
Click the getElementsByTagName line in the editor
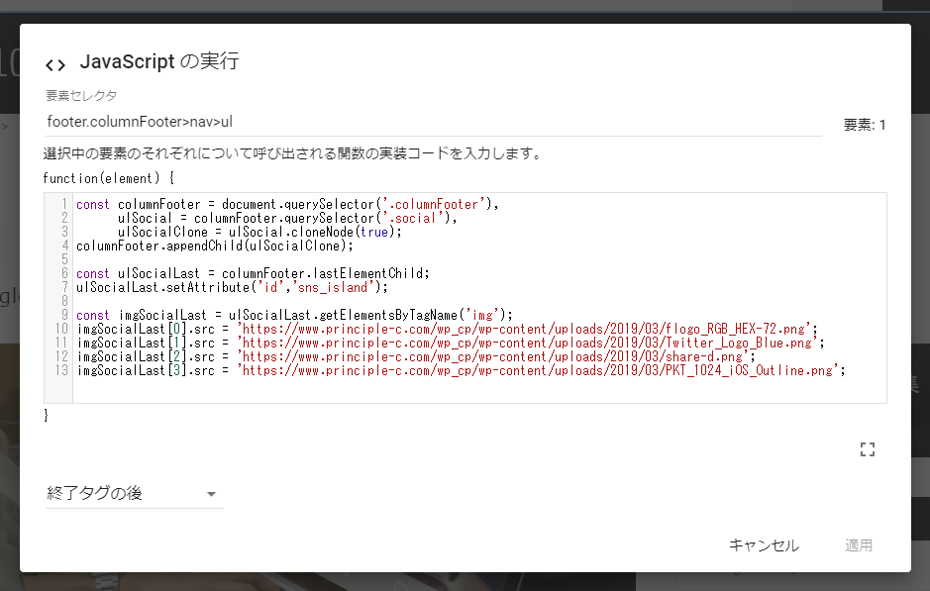tap(294, 315)
